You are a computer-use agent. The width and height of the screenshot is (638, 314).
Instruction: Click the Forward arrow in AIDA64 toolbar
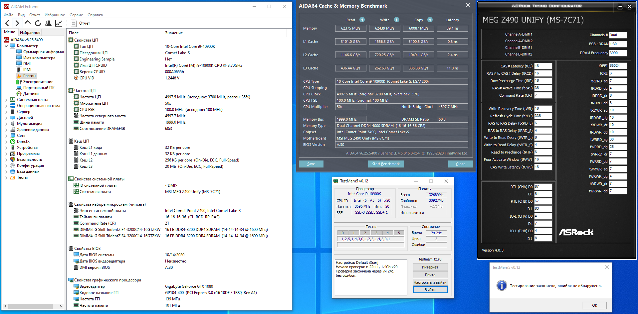(17, 23)
